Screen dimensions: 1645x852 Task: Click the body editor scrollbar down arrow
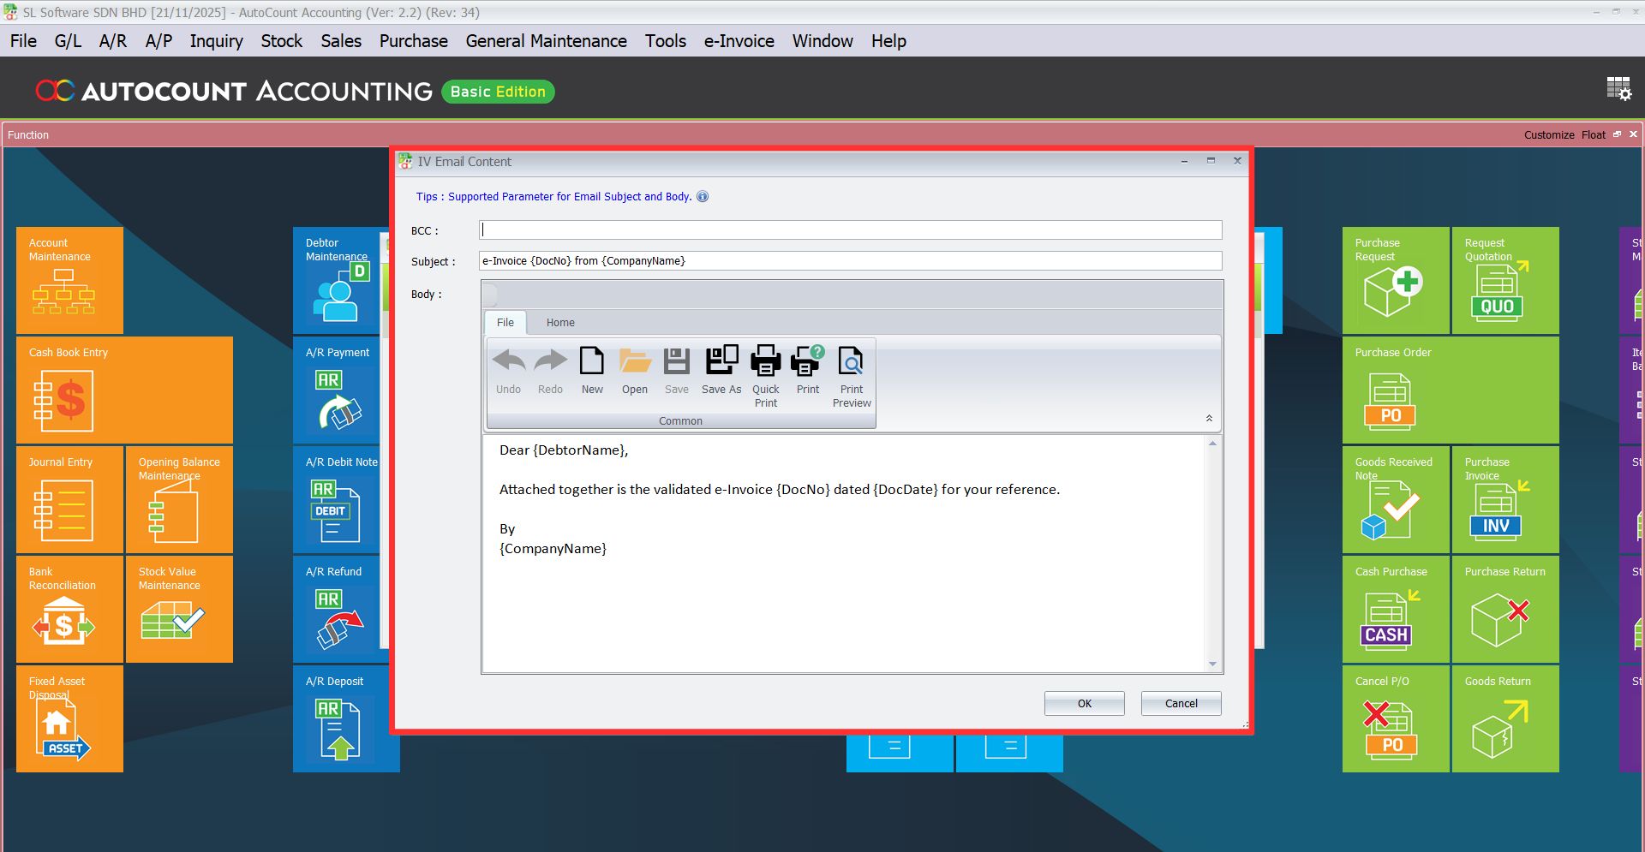pyautogui.click(x=1212, y=664)
